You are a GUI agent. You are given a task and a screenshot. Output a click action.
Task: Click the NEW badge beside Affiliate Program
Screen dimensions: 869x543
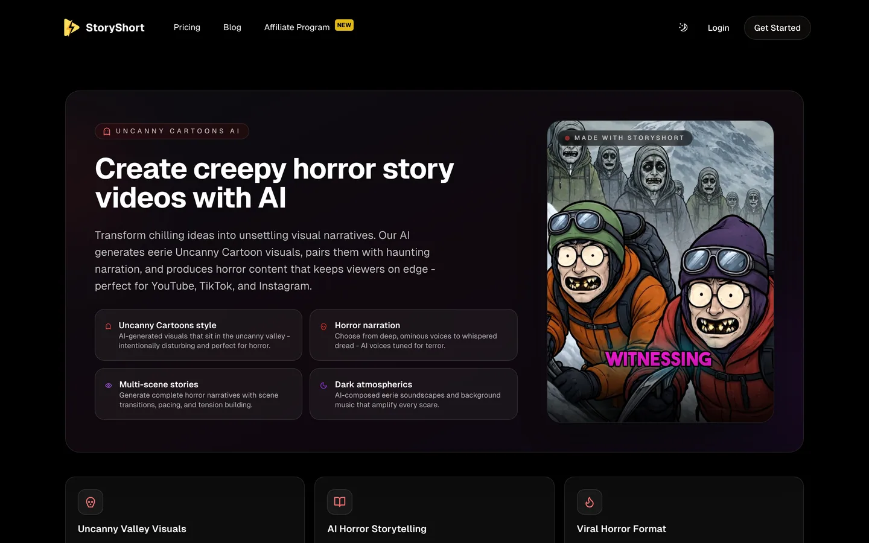pyautogui.click(x=344, y=25)
